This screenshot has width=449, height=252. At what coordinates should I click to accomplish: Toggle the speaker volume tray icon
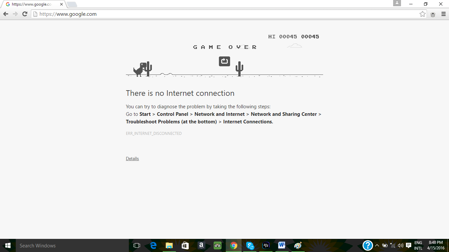400,245
